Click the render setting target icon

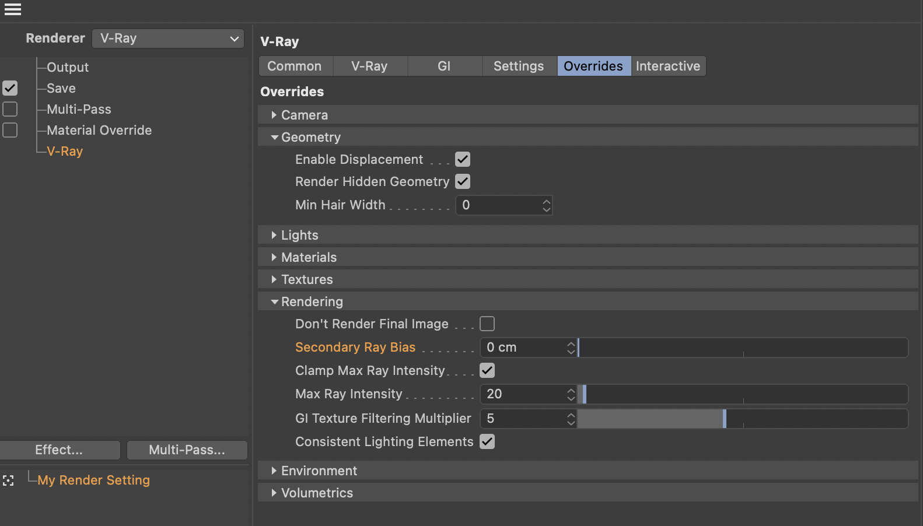click(x=8, y=481)
